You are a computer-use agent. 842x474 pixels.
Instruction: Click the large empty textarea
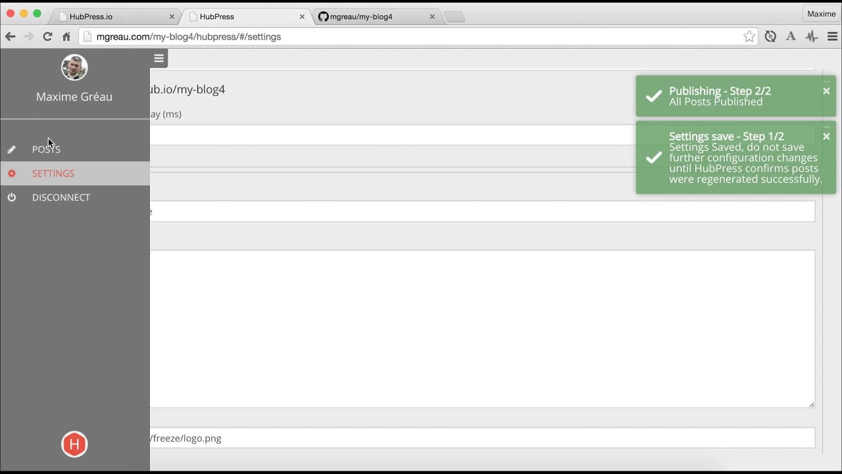coord(482,329)
